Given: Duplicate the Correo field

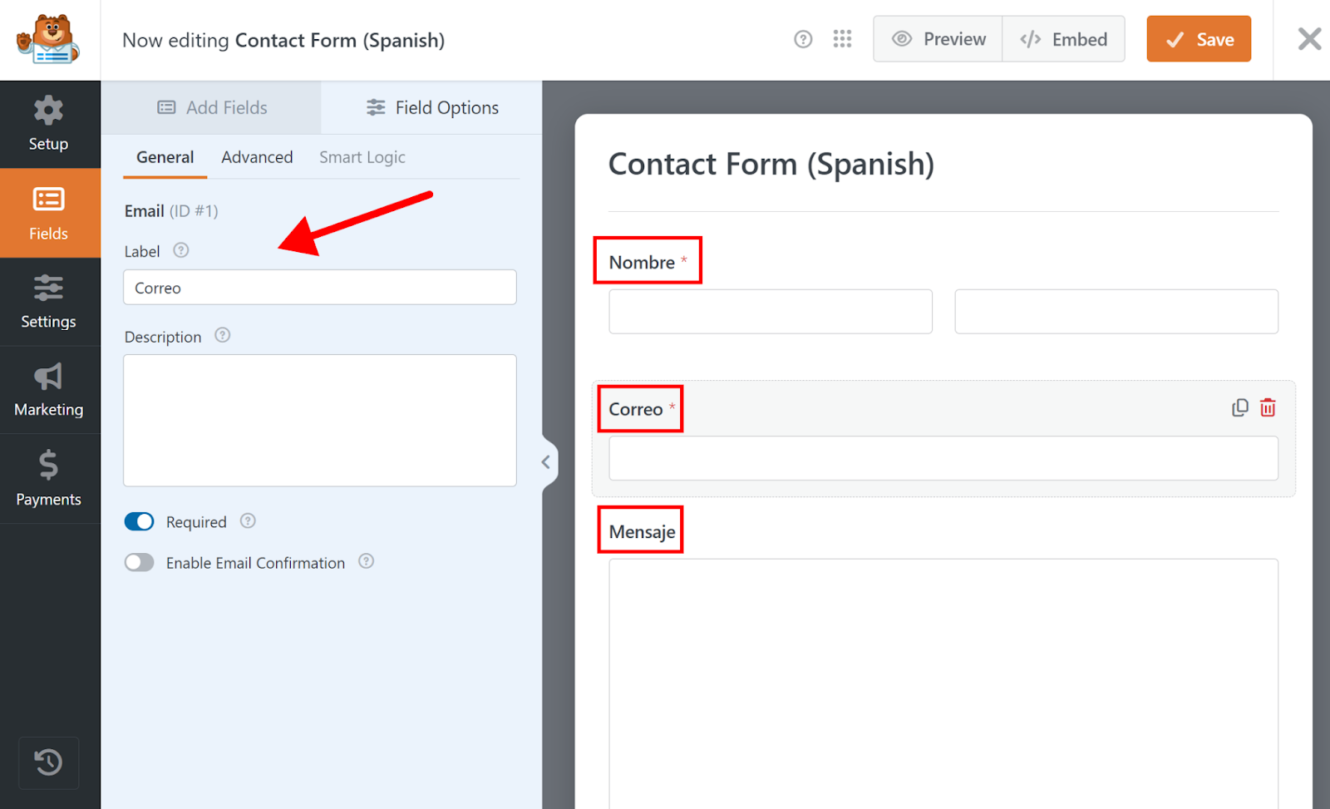Looking at the screenshot, I should (1239, 407).
